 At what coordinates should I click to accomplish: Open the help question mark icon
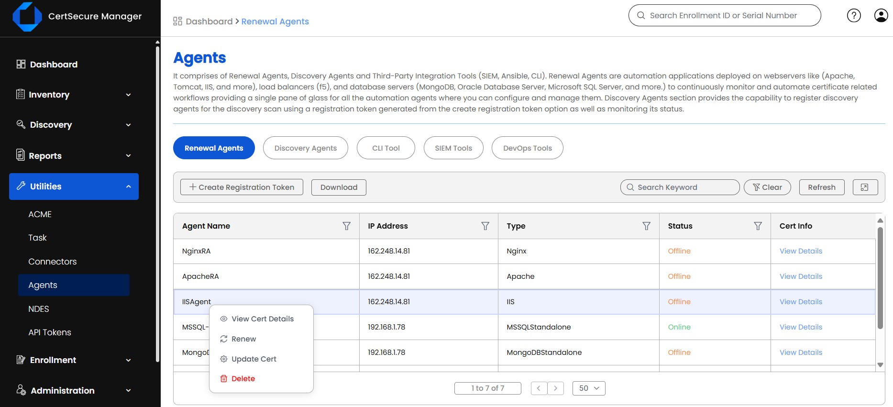click(854, 16)
